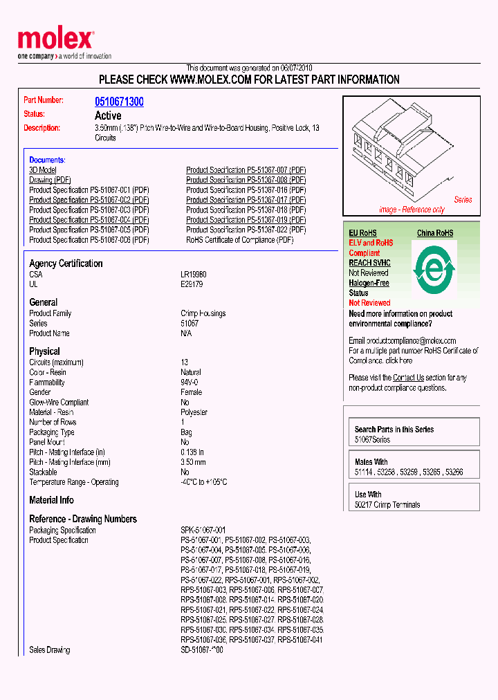Viewport: 498px width, 700px height.
Task: Open the Drawing (PDF) link
Action: click(x=50, y=180)
